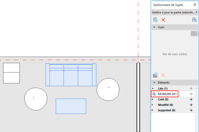Collapse the Liés (1) group
This screenshot has height=132, width=199.
coord(153,89)
